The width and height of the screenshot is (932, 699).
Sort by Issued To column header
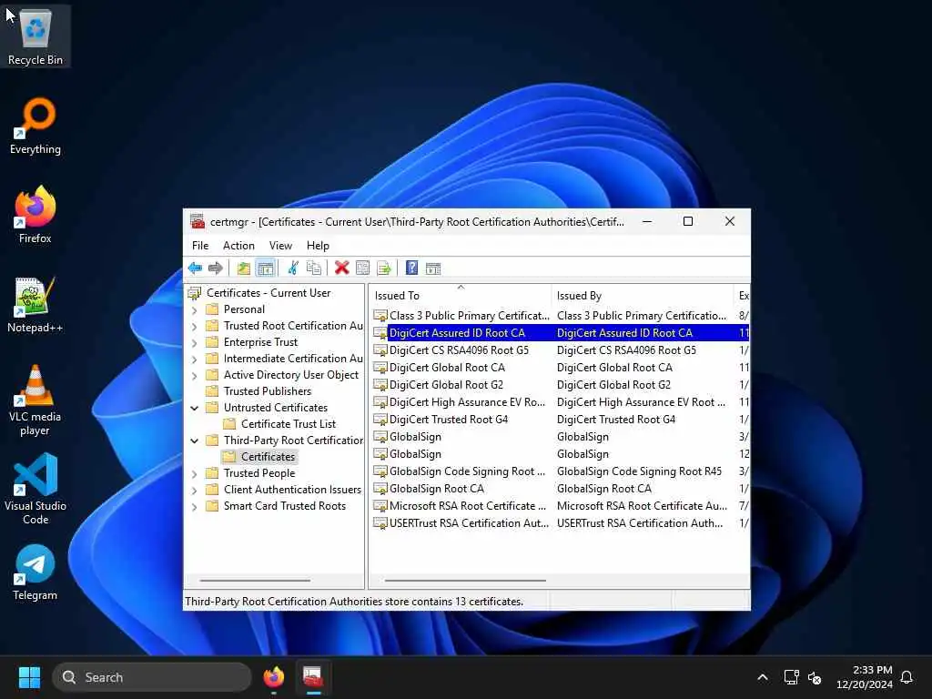[460, 296]
